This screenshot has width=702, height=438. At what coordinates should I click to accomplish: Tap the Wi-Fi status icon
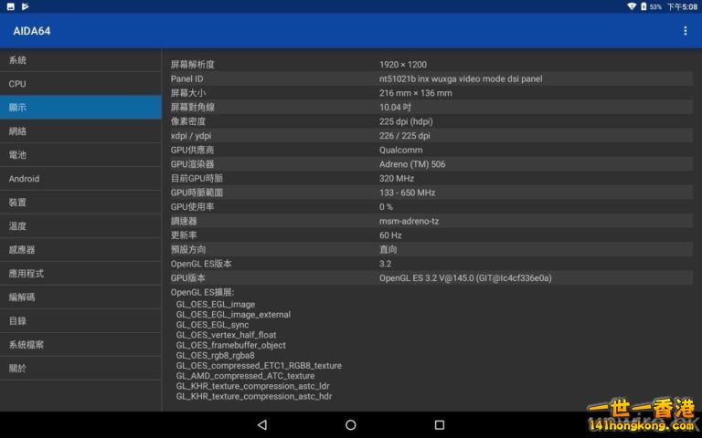click(632, 6)
